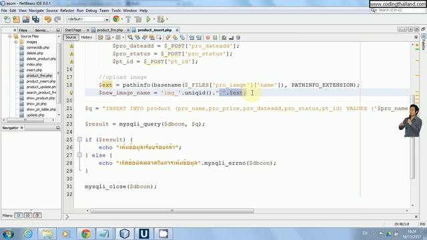427x240 pixels.
Task: Click the Undo toolbar icon
Action: coord(48,19)
